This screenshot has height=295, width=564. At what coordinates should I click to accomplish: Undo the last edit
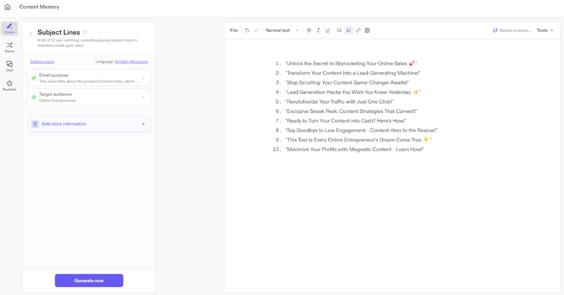click(x=247, y=30)
